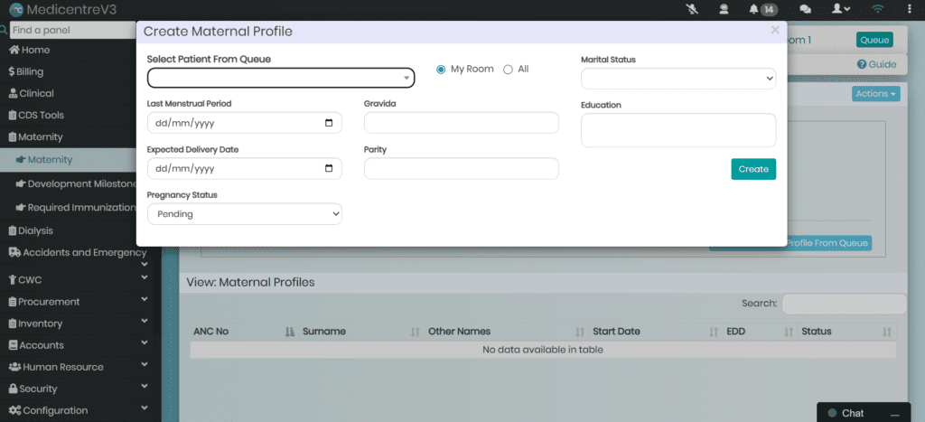The image size is (925, 422).
Task: Open Accidents and Emergency section
Action: click(x=78, y=253)
